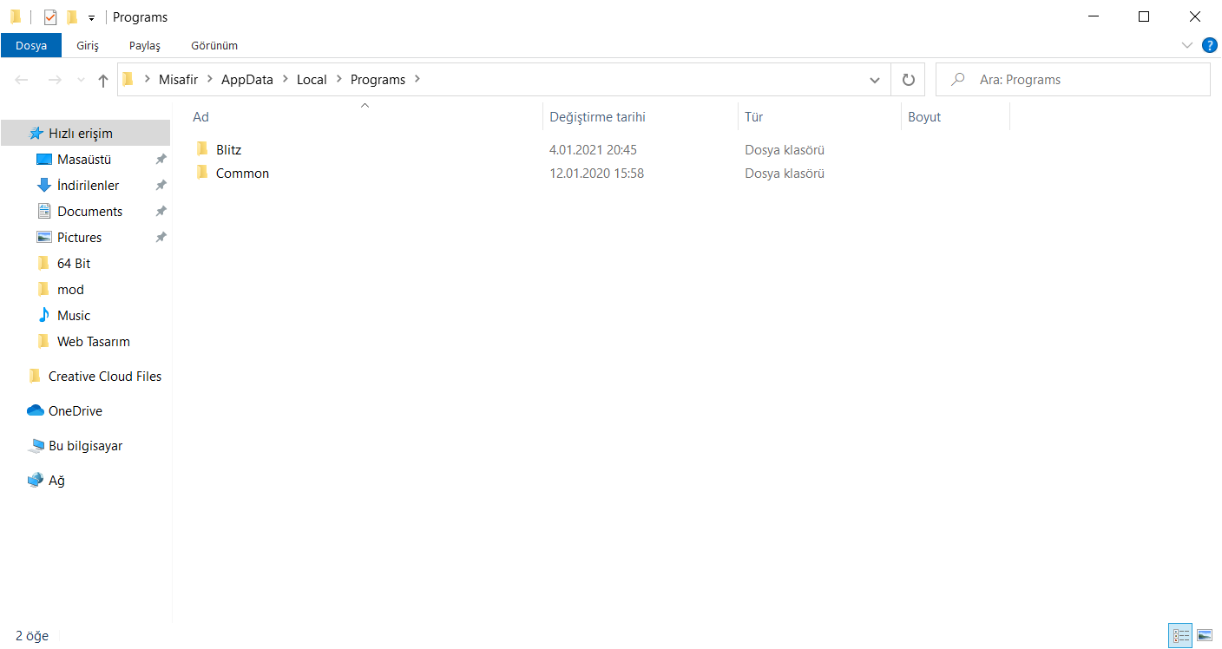Expand the ribbon with the chevron
Screen dimensions: 1222x649
click(1187, 45)
